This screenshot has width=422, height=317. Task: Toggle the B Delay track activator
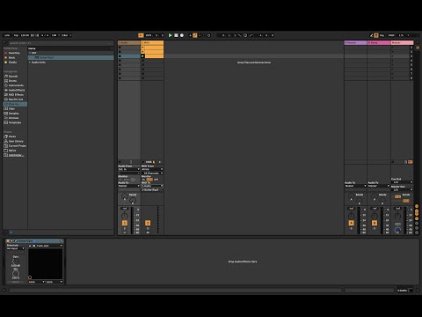tap(375, 223)
